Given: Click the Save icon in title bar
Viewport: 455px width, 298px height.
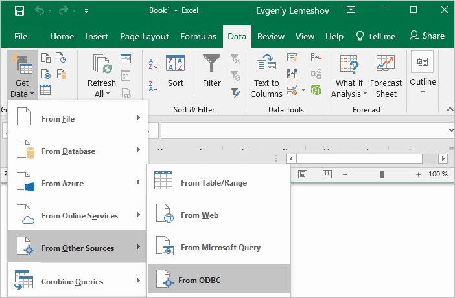Looking at the screenshot, I should (x=19, y=11).
